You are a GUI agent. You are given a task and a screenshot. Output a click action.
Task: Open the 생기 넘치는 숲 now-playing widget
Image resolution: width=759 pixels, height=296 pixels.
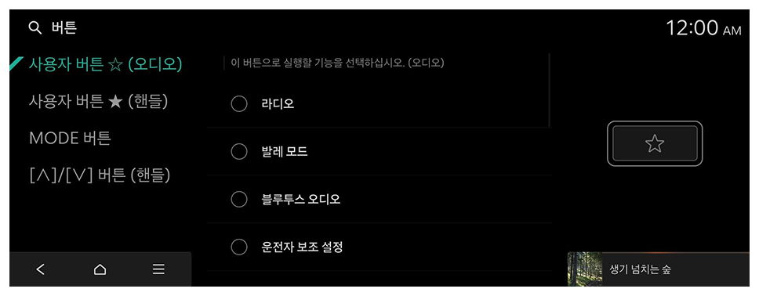coord(659,269)
